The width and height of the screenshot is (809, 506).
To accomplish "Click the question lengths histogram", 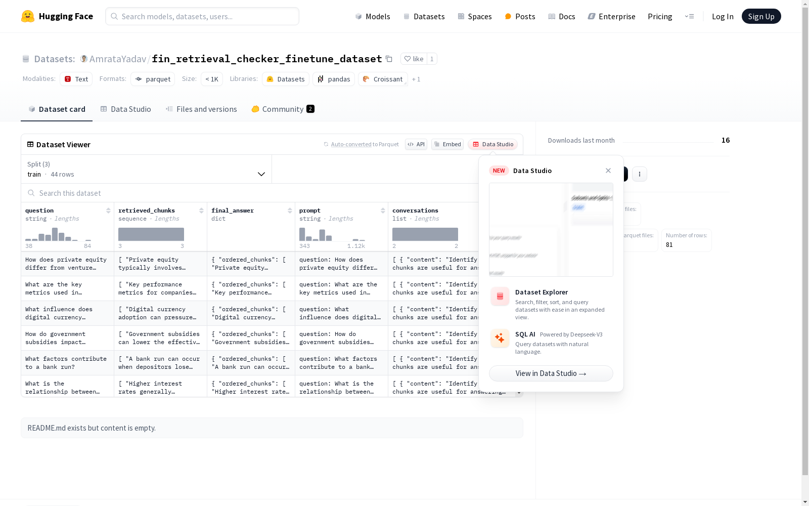I will 58,234.
